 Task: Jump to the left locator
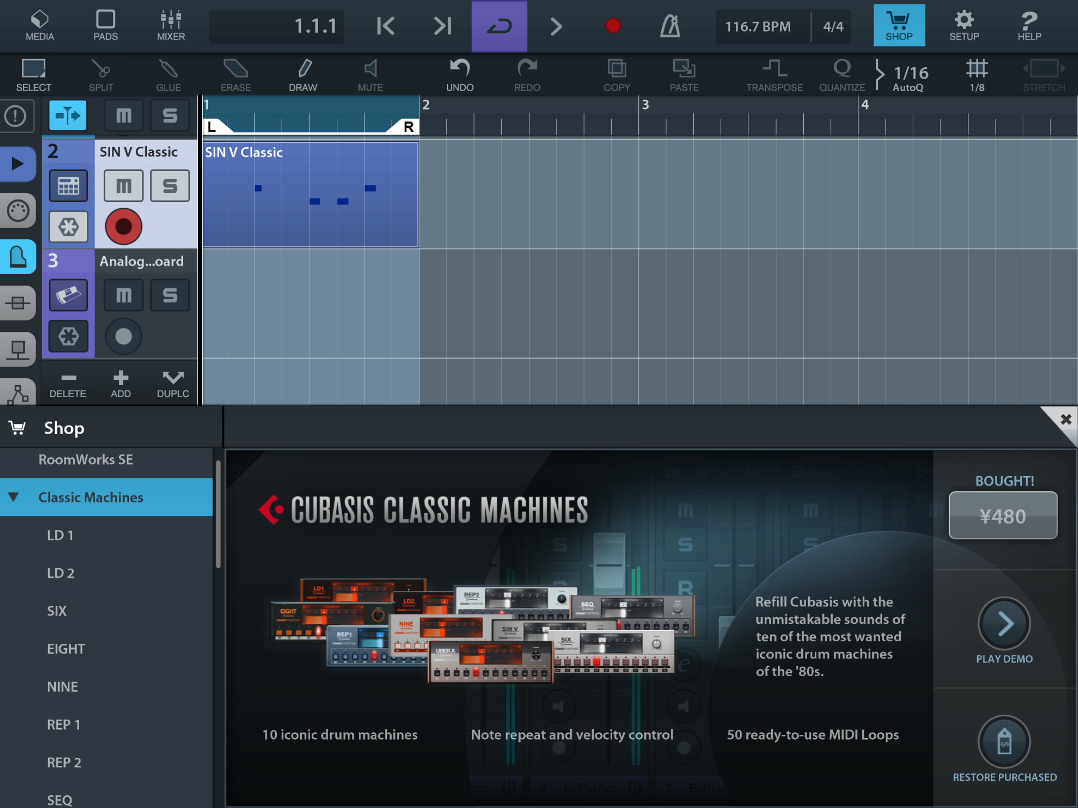(385, 26)
